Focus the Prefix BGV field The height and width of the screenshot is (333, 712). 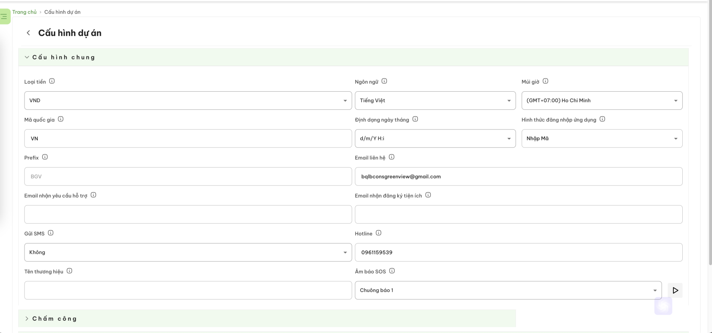[188, 176]
